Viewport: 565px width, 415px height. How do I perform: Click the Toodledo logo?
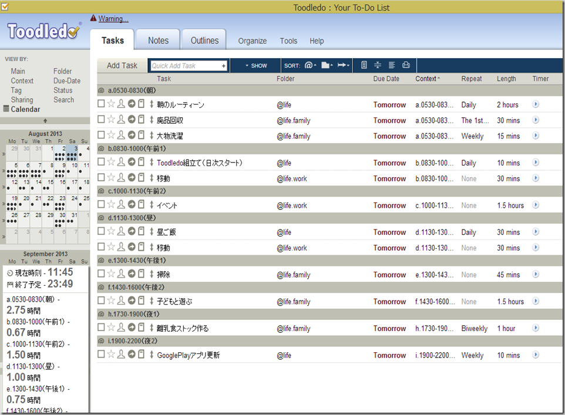point(44,31)
